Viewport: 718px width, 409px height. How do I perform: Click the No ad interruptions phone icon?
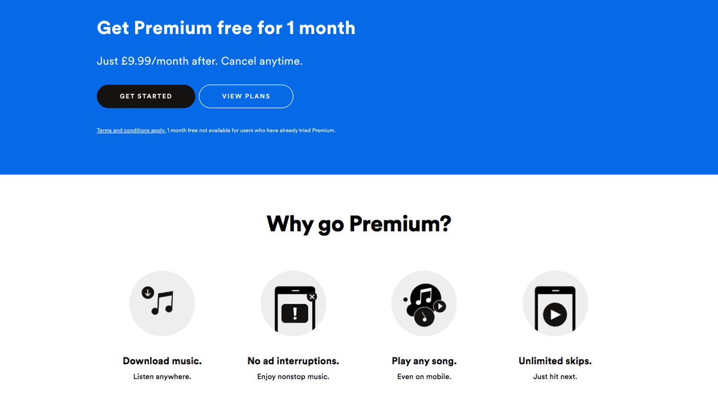(293, 303)
